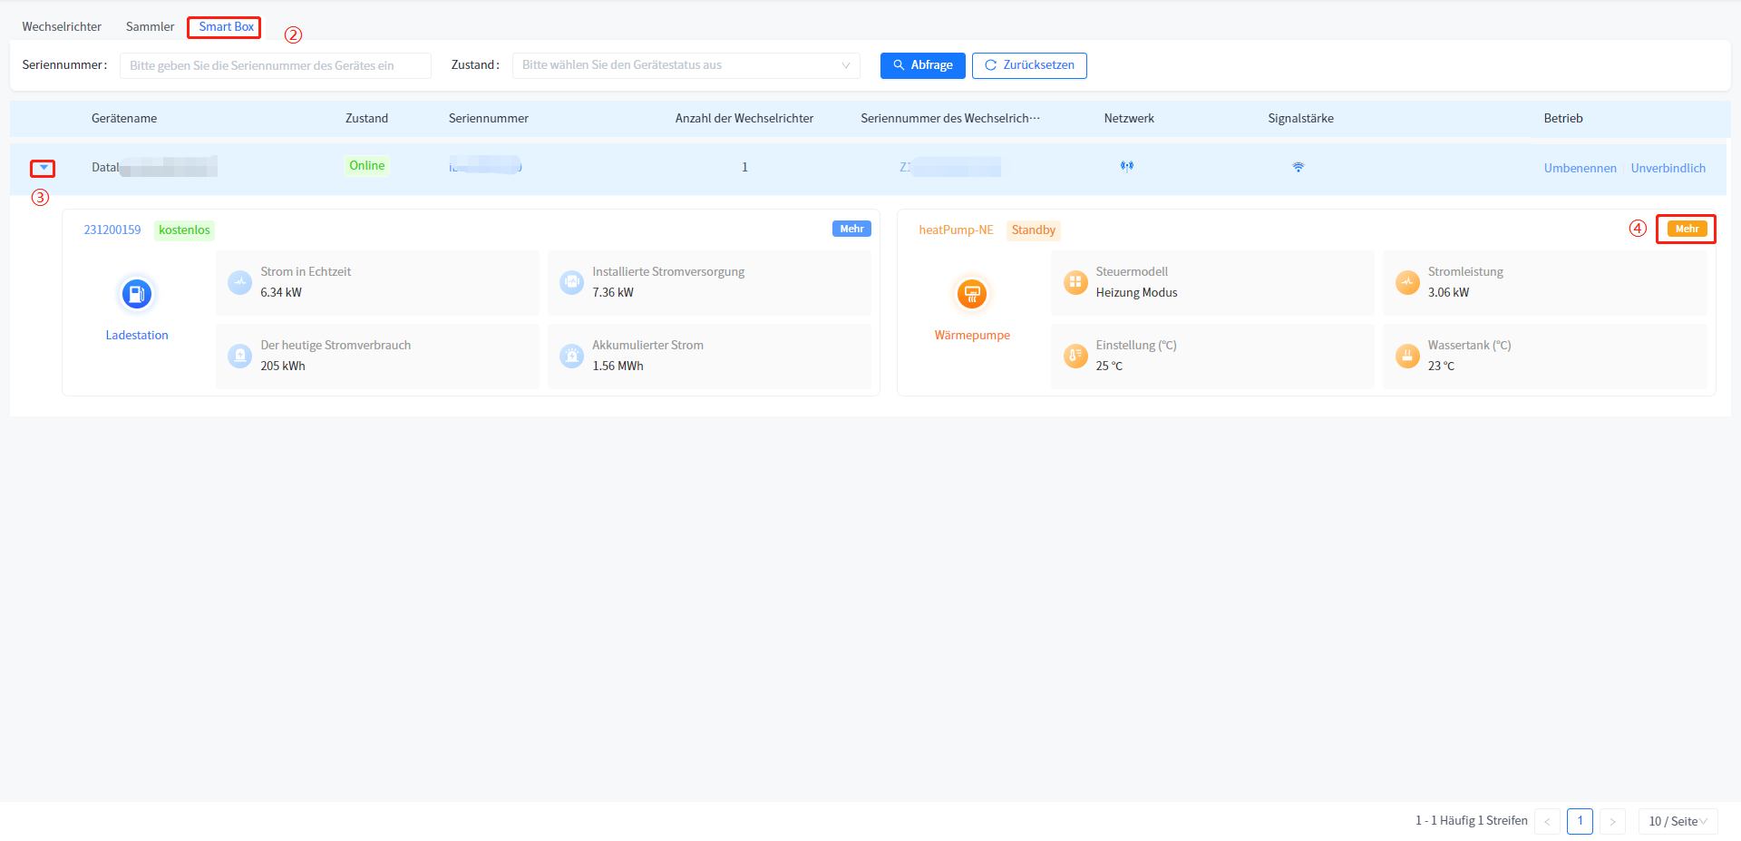Click the Netzwerk column header
The image size is (1741, 841).
coord(1129,118)
